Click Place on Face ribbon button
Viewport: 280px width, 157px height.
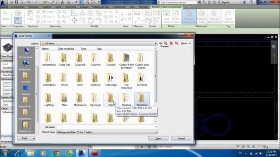[202, 17]
